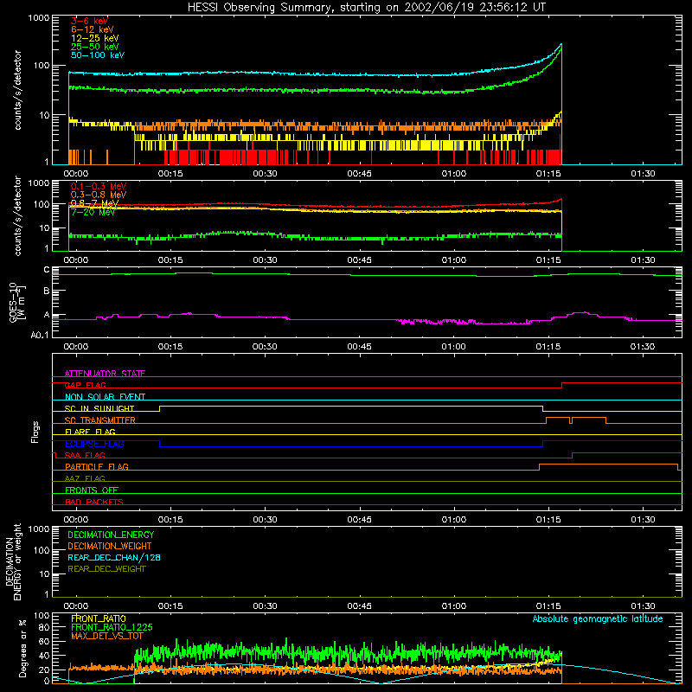This screenshot has height=692, width=692.
Task: Click the 00:45 tick under the MeV plot
Action: pyautogui.click(x=359, y=260)
